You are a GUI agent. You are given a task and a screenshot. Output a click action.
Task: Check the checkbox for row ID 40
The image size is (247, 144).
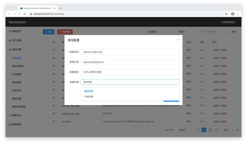[x=46, y=105]
